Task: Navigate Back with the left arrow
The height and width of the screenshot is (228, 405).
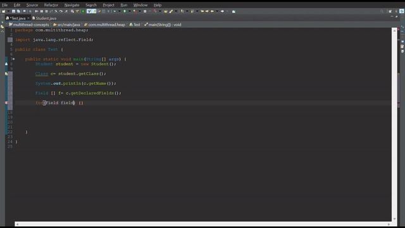Action: coord(213,11)
